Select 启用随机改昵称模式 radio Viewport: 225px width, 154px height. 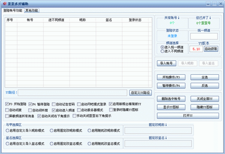pyautogui.click(x=89, y=130)
